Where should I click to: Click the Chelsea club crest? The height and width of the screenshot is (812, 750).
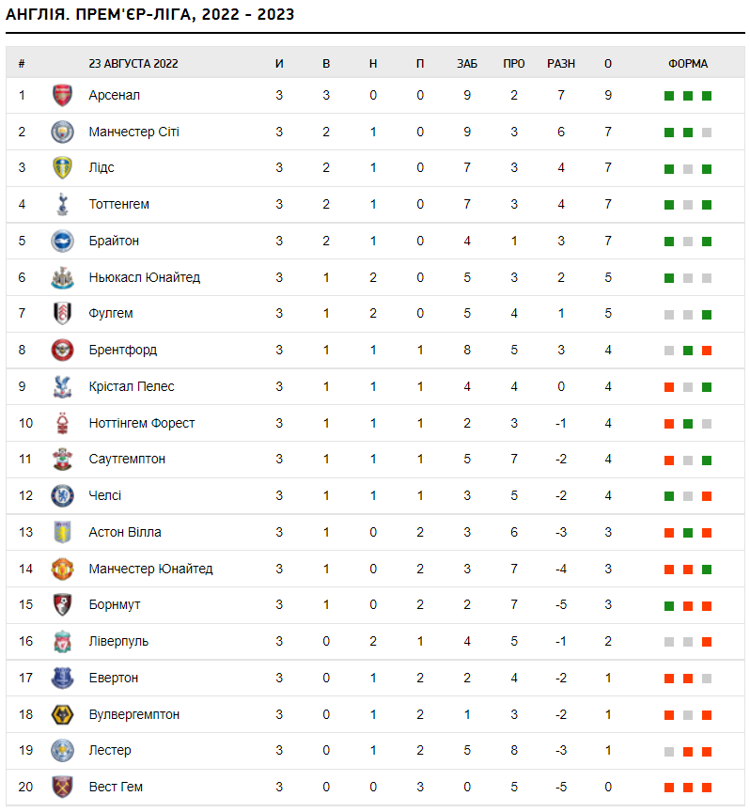point(62,495)
